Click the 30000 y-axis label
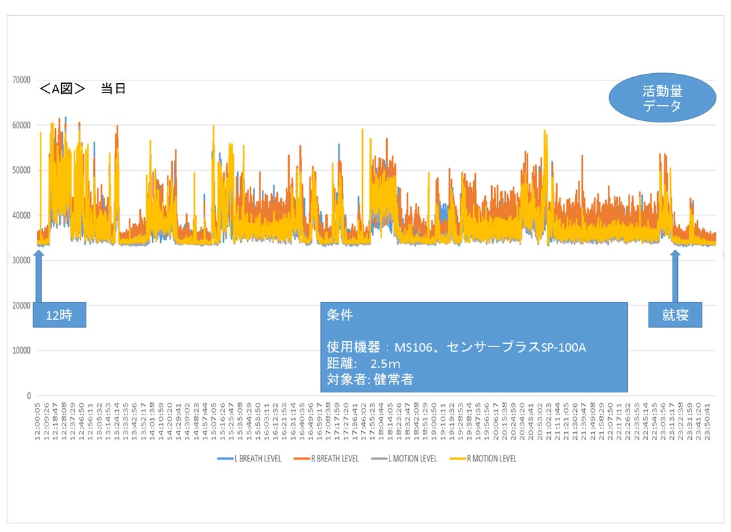This screenshot has width=731, height=532. (21, 261)
